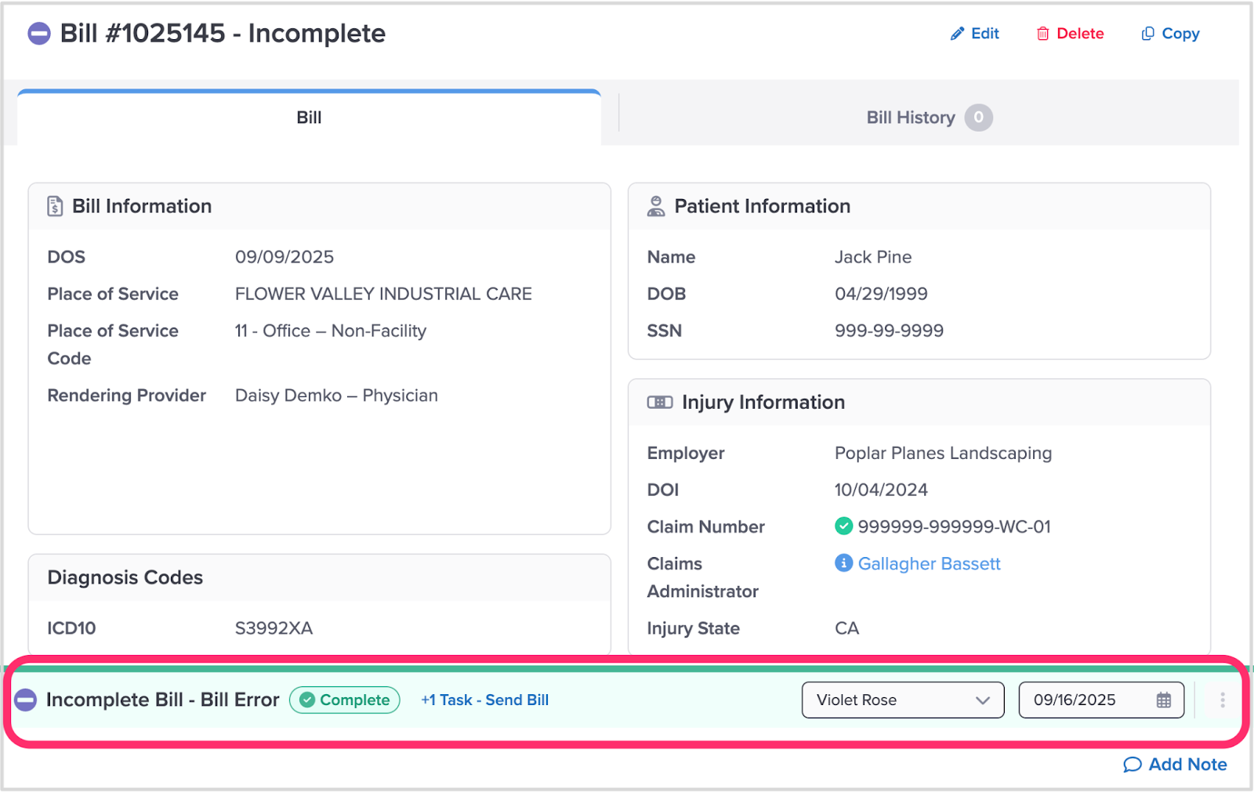Click the 09/16/2025 due date field

pos(1085,700)
